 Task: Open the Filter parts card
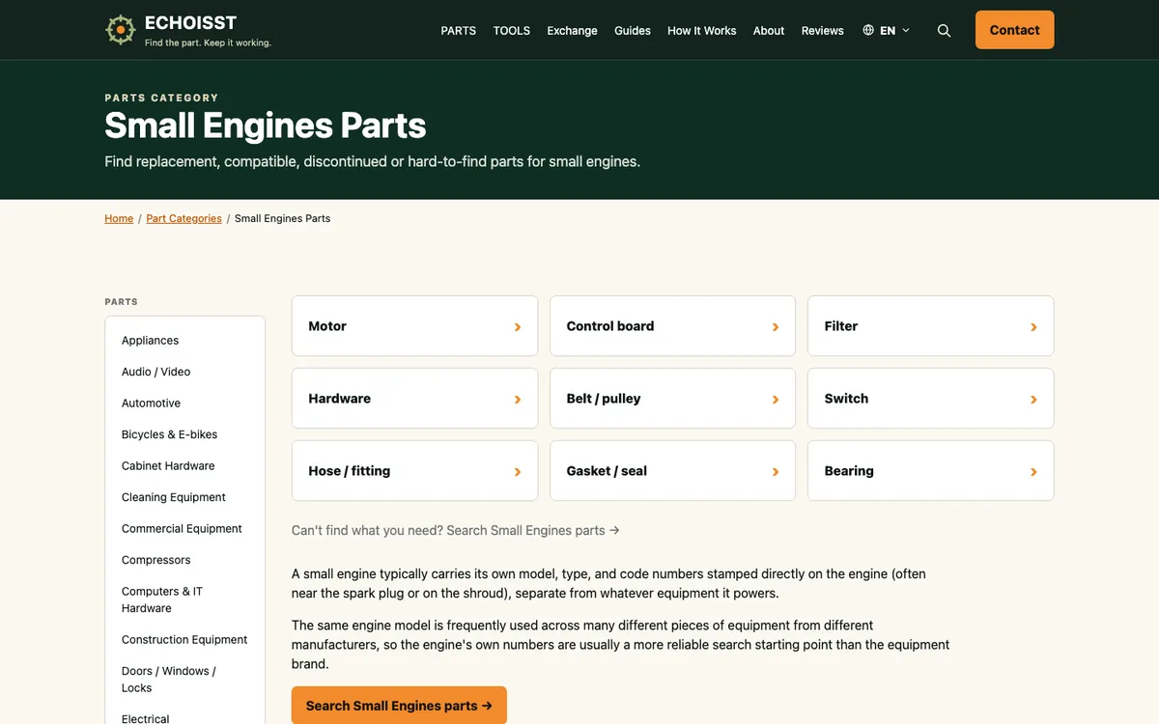[x=930, y=326]
